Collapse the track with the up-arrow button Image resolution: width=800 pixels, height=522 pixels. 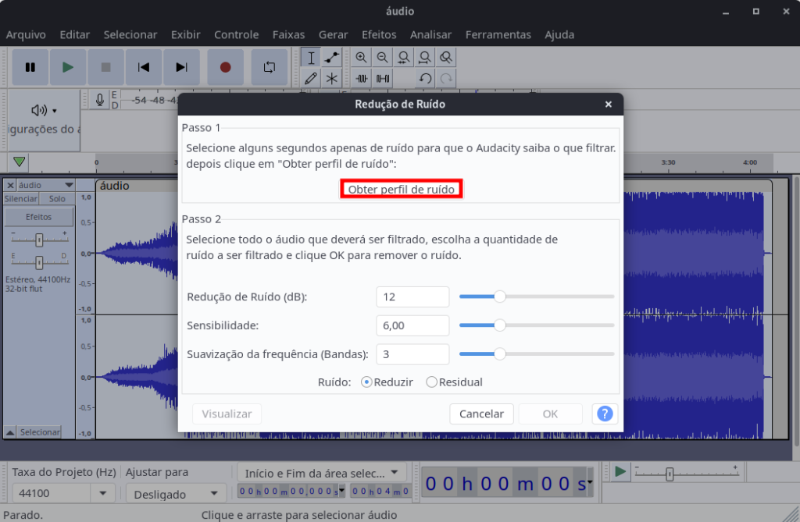click(x=9, y=432)
